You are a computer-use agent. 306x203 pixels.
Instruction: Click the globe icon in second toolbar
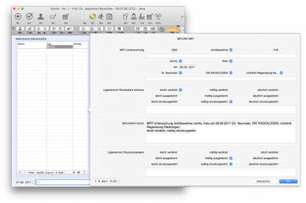162,30
